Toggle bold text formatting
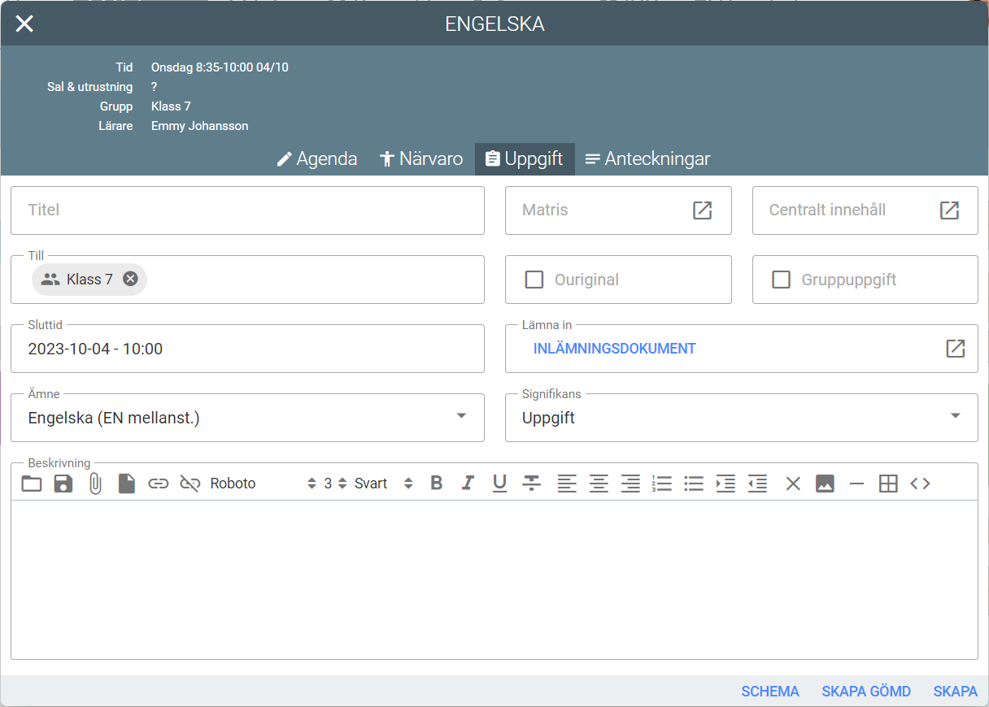This screenshot has height=707, width=989. [436, 484]
